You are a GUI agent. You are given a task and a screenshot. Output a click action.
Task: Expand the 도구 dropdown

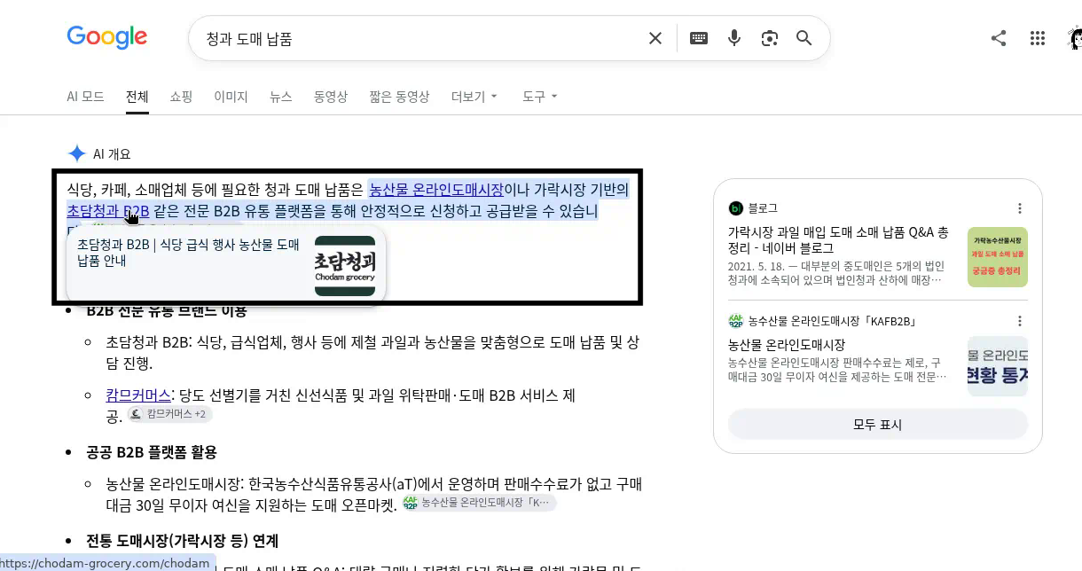[x=540, y=97]
